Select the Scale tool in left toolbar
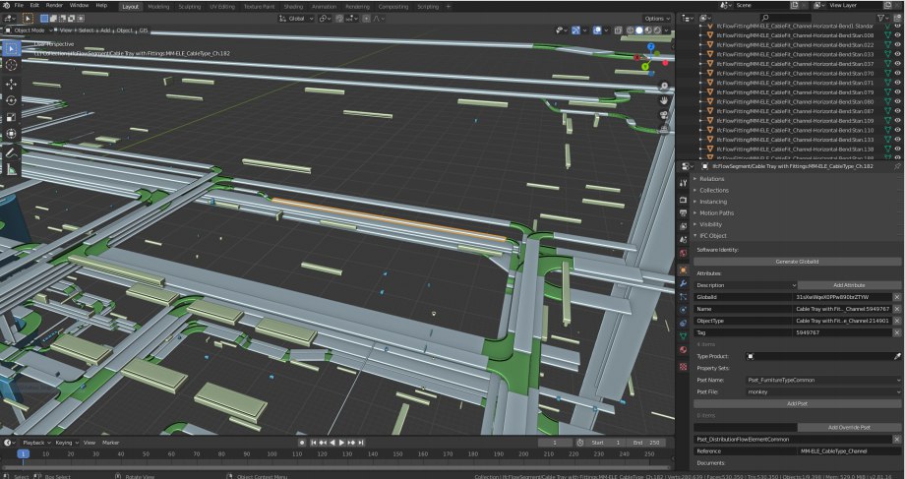 [11, 117]
